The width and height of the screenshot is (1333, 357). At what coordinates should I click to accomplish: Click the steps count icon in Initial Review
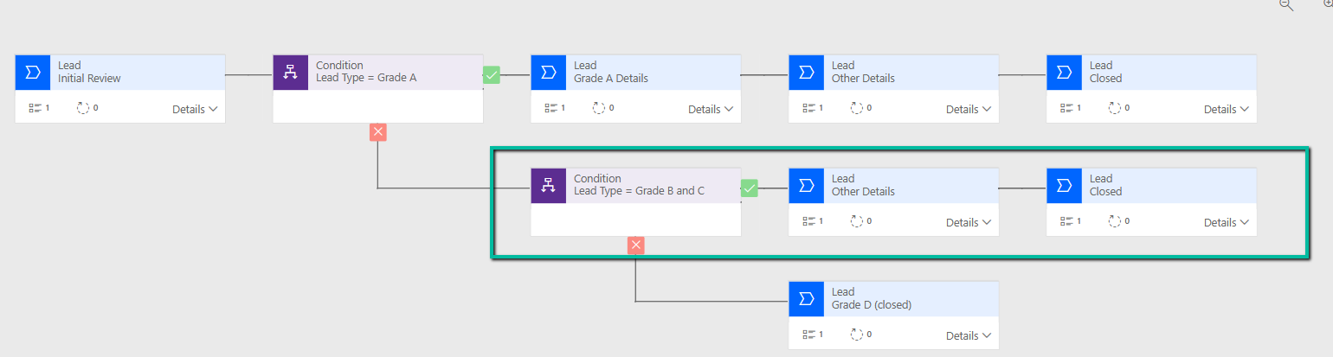pyautogui.click(x=35, y=109)
